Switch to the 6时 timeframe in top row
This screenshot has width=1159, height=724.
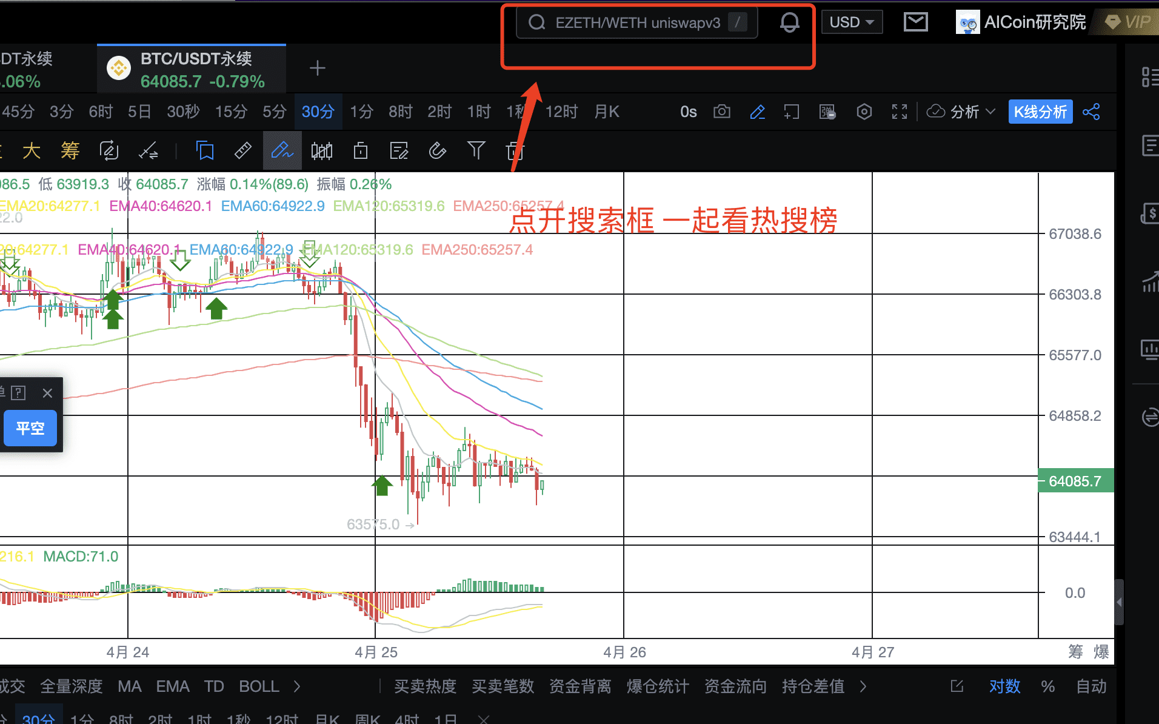pos(101,112)
